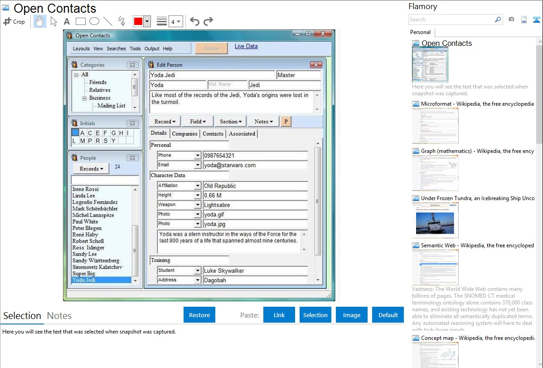Select the freehand scribble tool
This screenshot has height=368, width=543.
121,21
